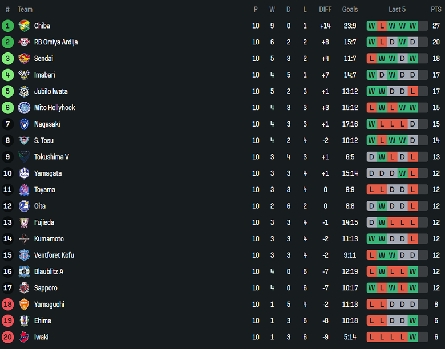Image resolution: width=445 pixels, height=349 pixels.
Task: Select the Jubilo Iwata club badge
Action: pyautogui.click(x=24, y=91)
